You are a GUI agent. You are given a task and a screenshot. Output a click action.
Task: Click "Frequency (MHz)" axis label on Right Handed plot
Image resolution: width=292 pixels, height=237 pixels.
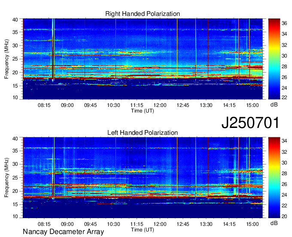6,59
